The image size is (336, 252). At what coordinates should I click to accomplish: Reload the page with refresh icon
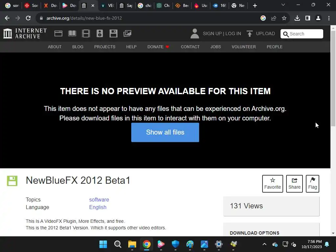pos(28,18)
